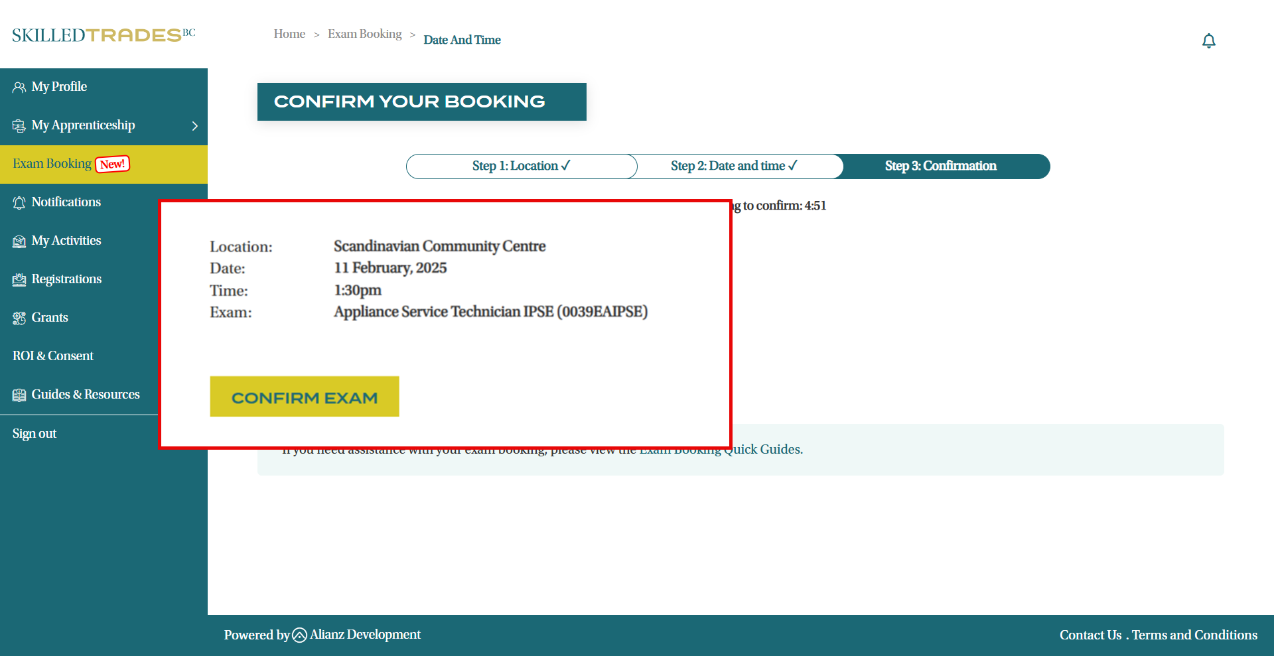Click the notification bell icon

pyautogui.click(x=1208, y=41)
